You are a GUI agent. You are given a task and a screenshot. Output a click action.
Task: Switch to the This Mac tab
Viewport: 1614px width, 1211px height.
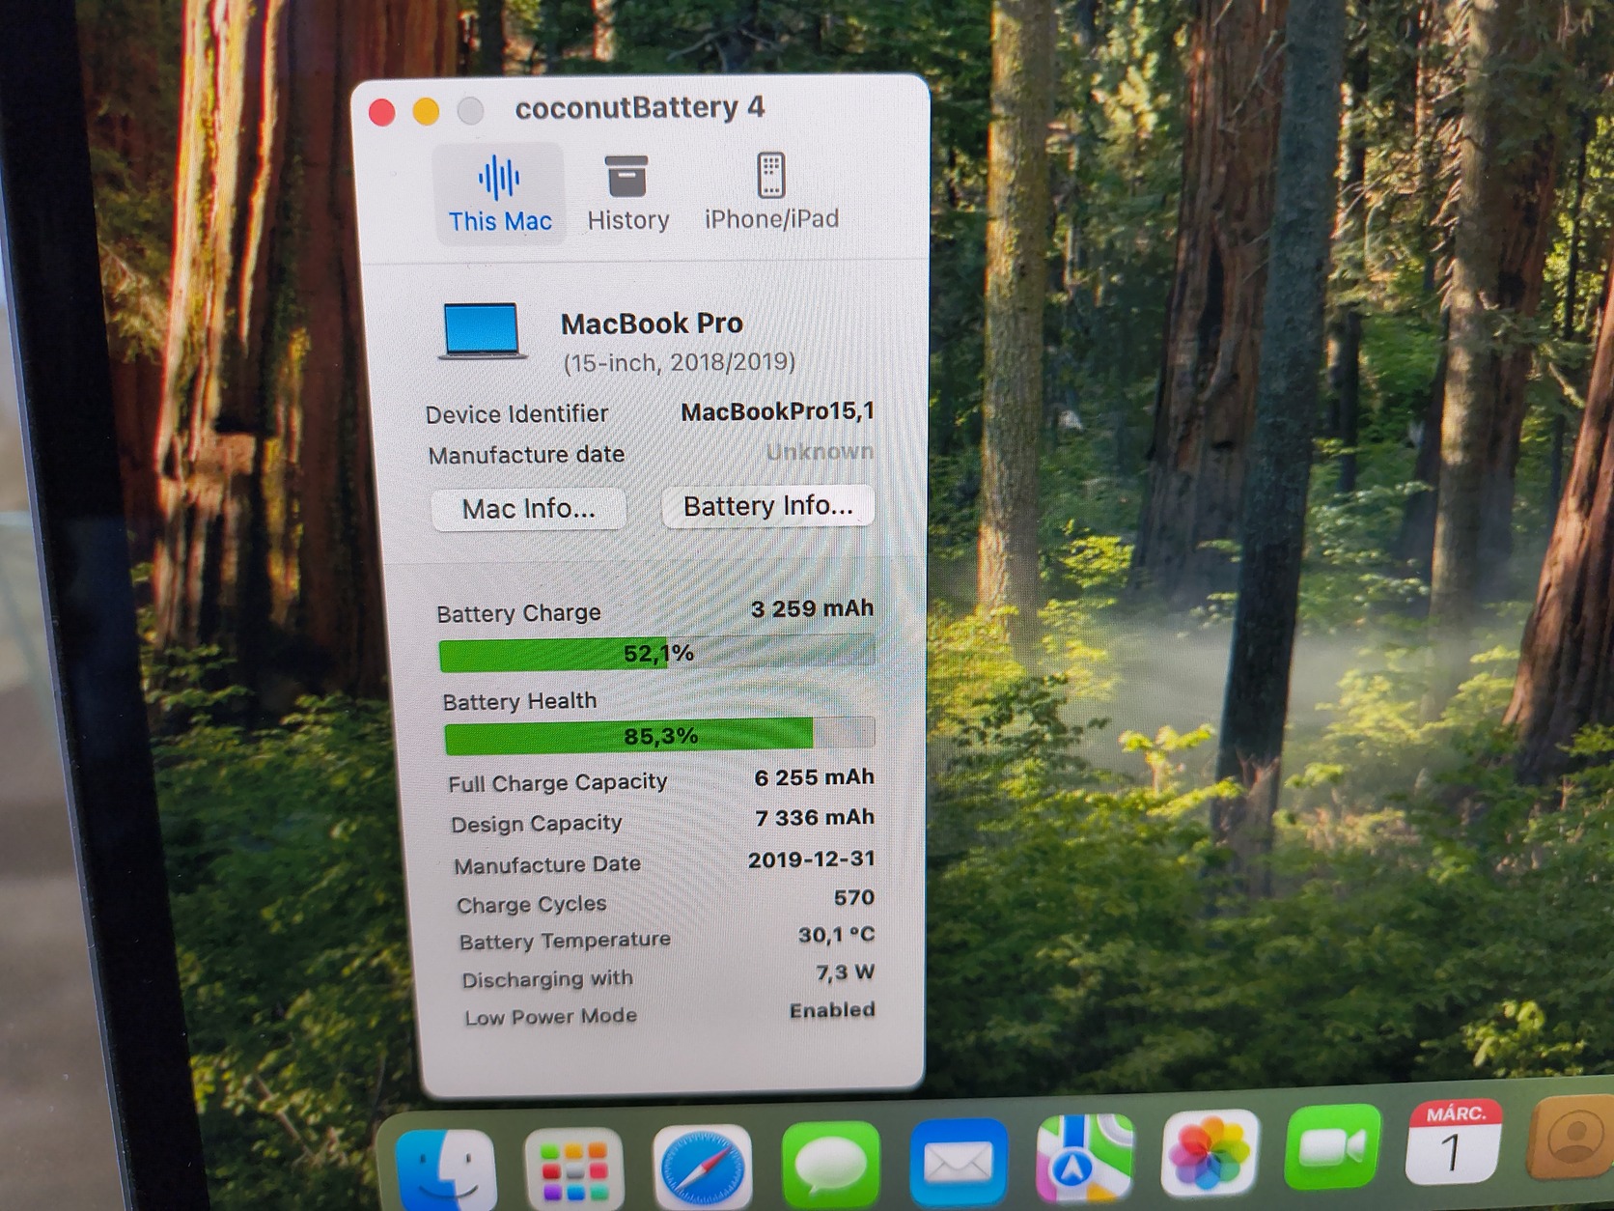click(499, 193)
